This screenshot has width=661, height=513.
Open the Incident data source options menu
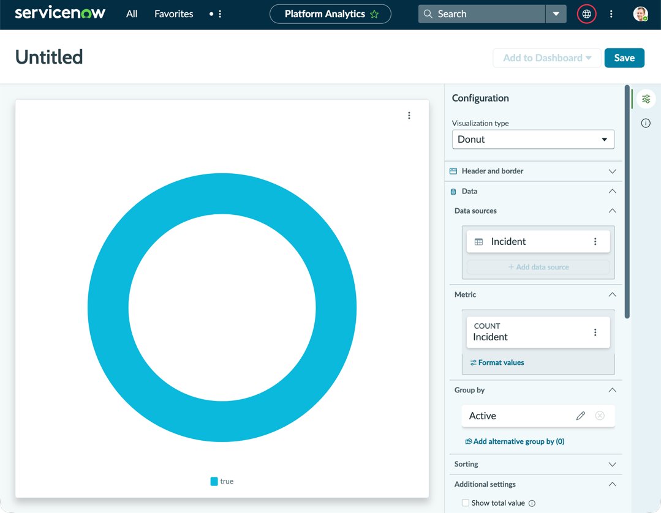(595, 241)
